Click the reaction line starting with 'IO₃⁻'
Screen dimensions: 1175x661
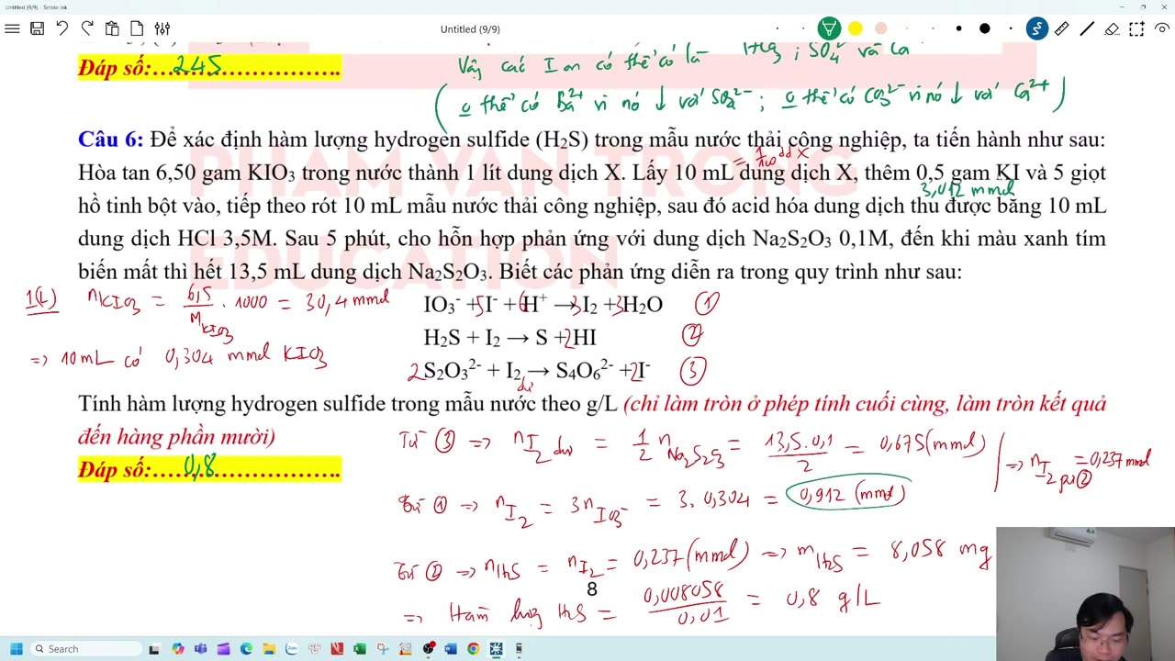543,305
